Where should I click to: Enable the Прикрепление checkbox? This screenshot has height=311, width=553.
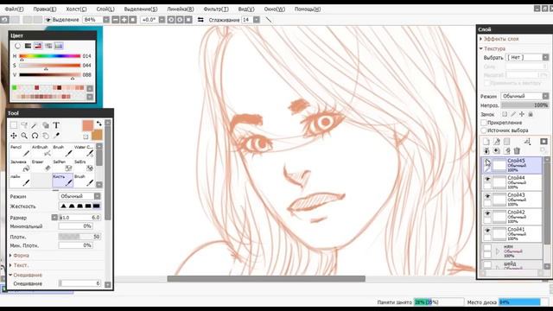[484, 123]
